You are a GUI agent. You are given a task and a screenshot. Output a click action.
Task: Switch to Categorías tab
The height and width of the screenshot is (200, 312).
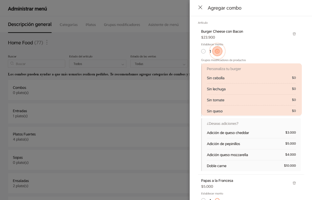coord(69,25)
